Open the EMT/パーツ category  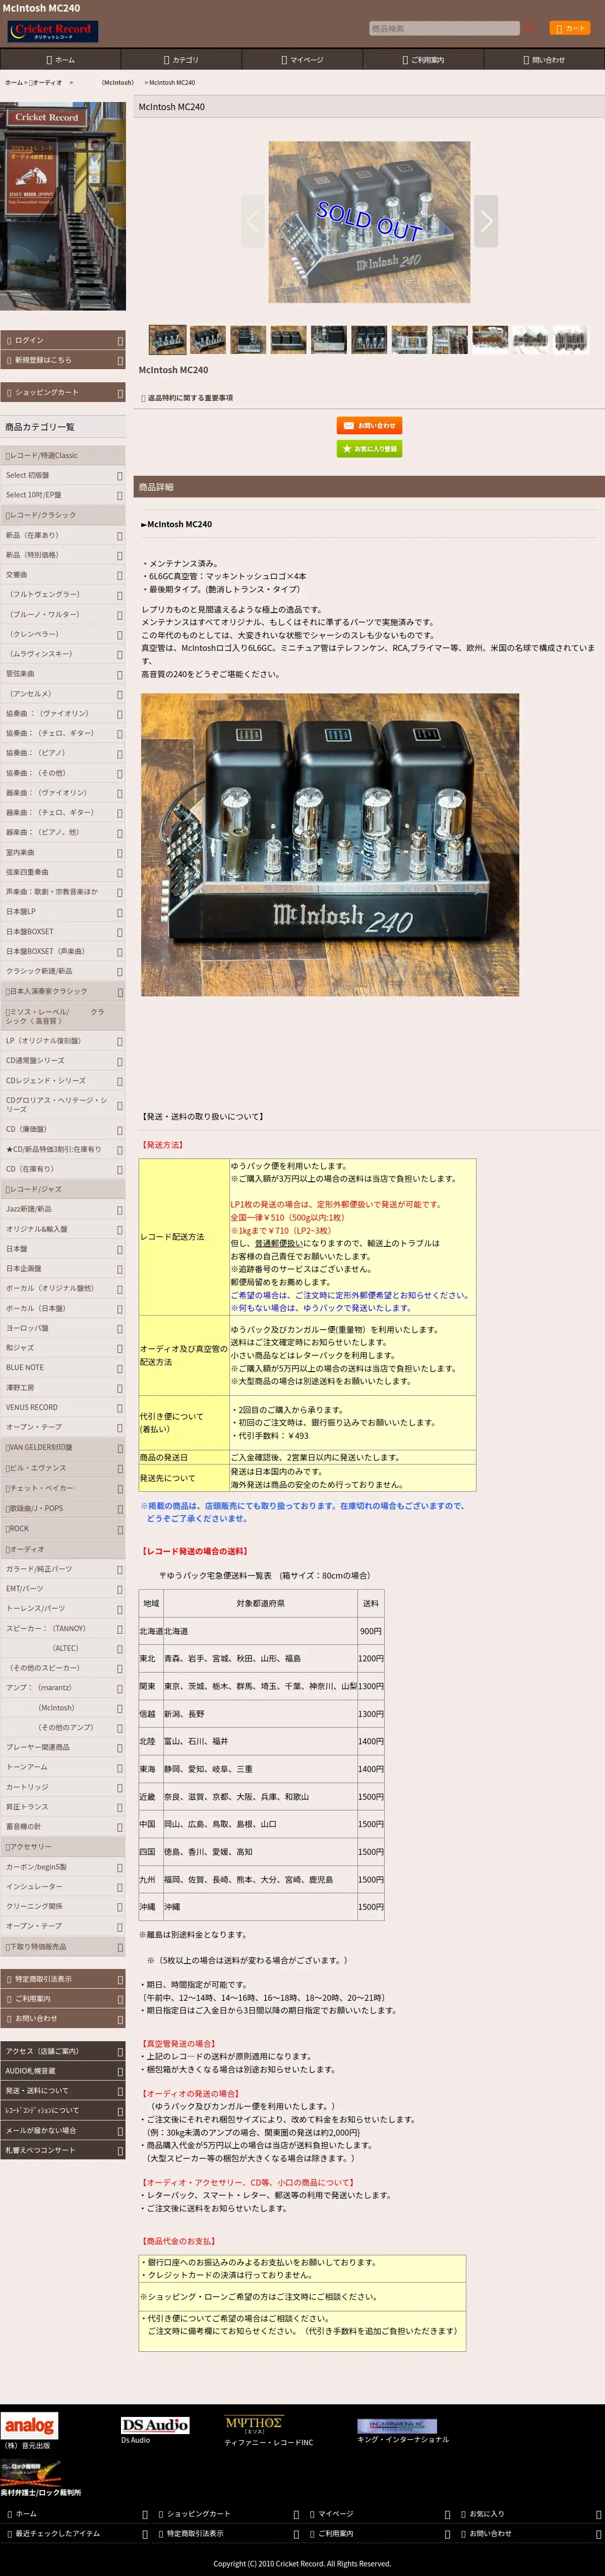click(x=63, y=1588)
